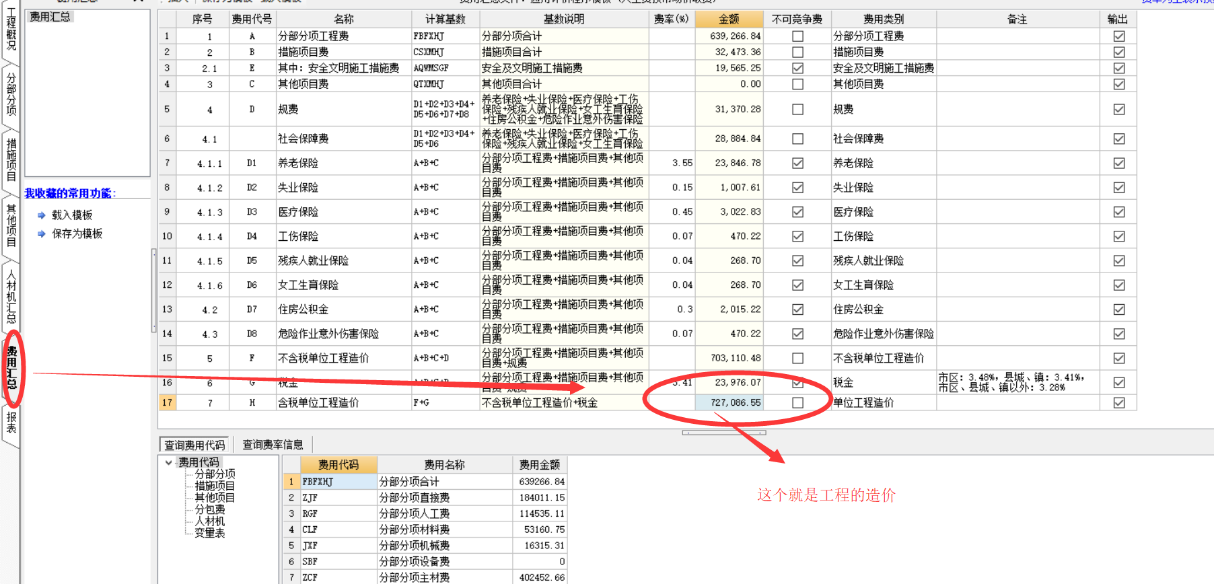This screenshot has height=584, width=1214.
Task: Select 其他项目 in the 费用代码 tree
Action: 215,498
